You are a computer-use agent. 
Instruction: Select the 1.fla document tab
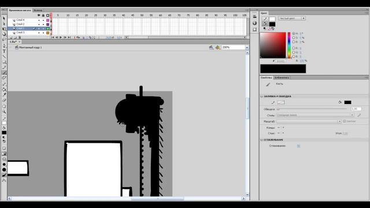click(13, 42)
